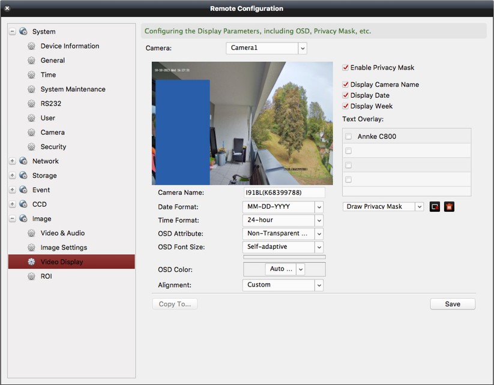Collapse the Image tree section
The image size is (494, 385).
click(13, 218)
